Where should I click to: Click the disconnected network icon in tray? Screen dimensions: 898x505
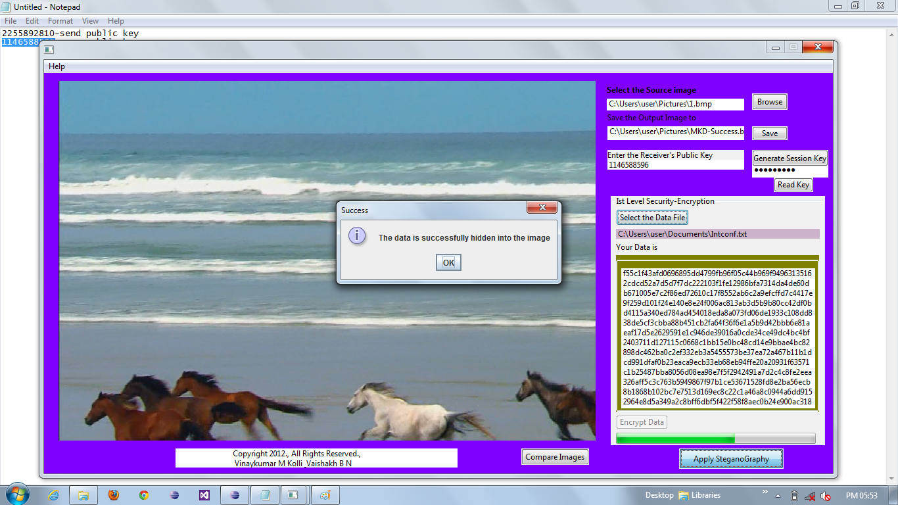tap(810, 496)
